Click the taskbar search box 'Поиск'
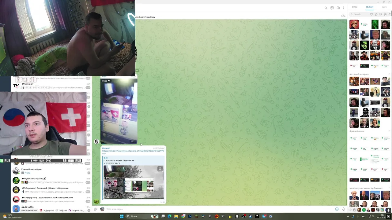The width and height of the screenshot is (392, 220). [142, 216]
